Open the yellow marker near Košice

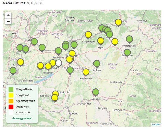pos(118,22)
